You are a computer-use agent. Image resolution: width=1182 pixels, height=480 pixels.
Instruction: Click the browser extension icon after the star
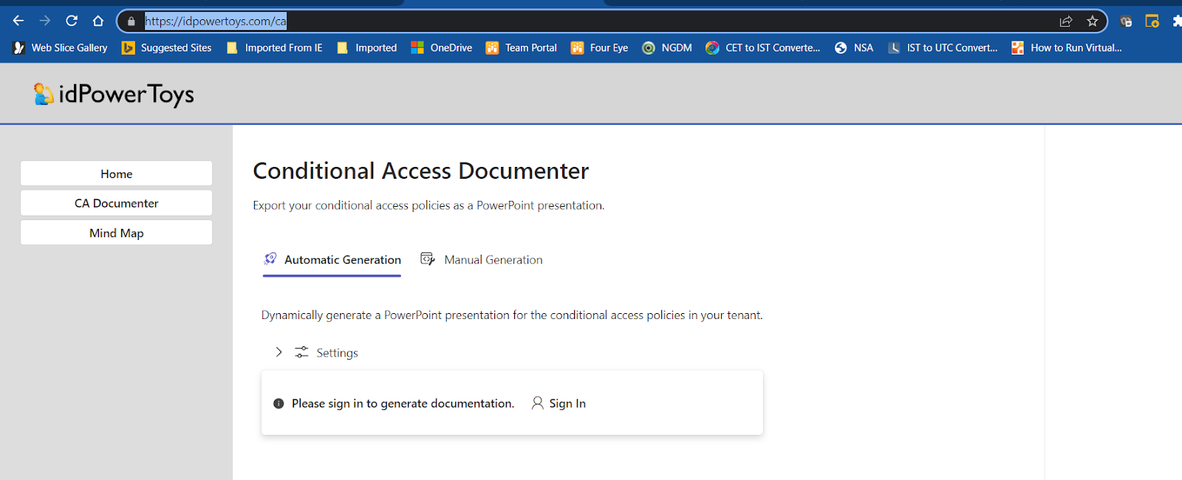coord(1126,21)
